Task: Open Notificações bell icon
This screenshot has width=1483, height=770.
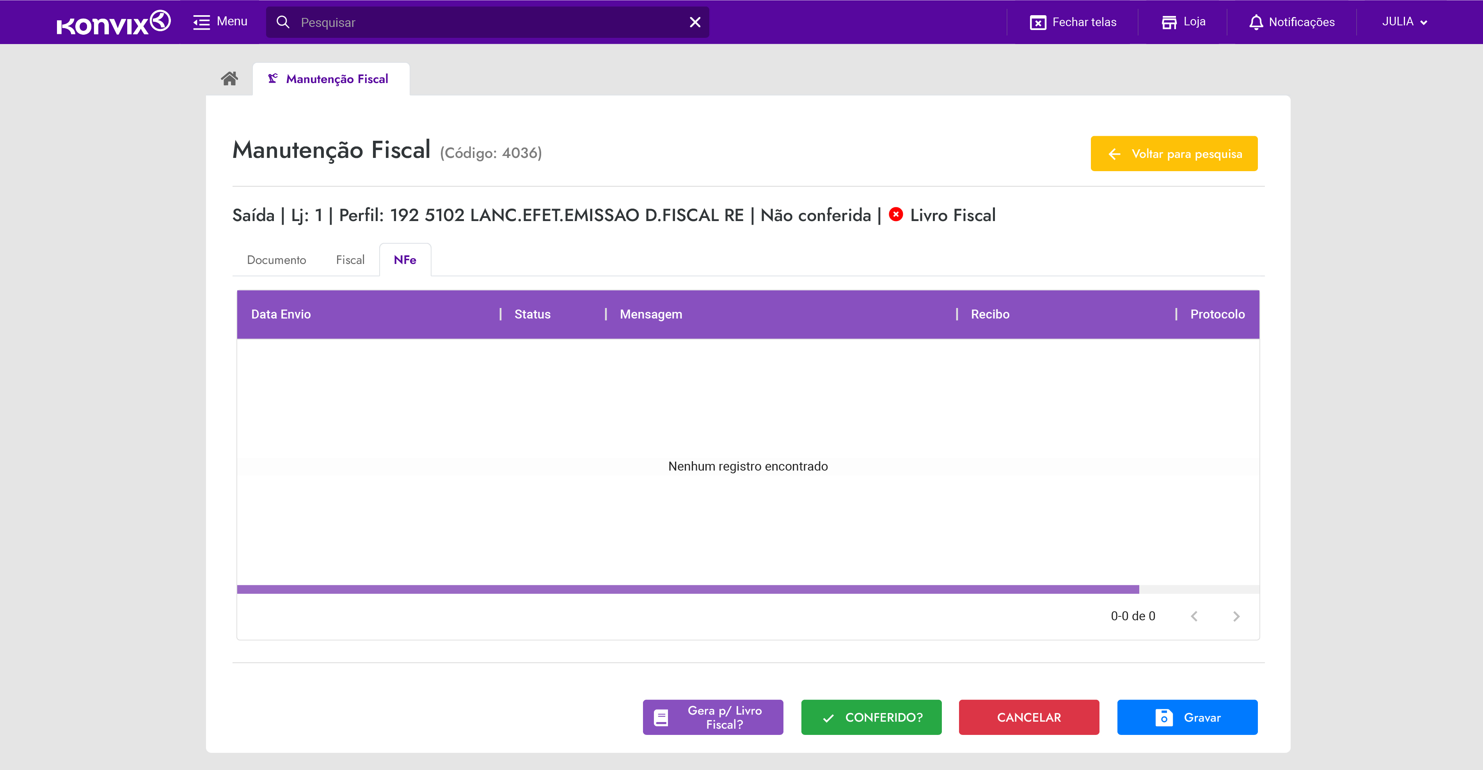Action: [x=1256, y=23]
